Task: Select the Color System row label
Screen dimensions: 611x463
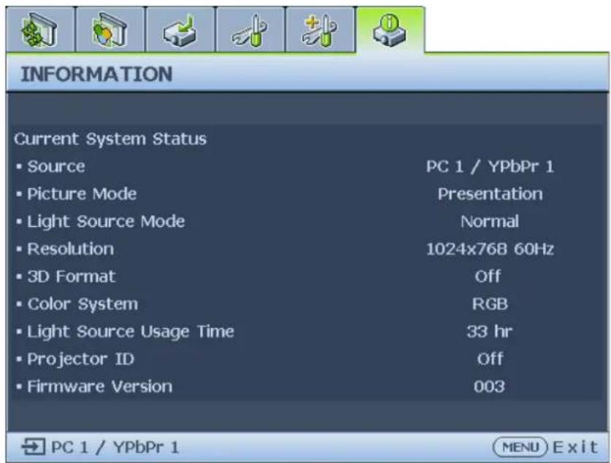Action: click(82, 304)
